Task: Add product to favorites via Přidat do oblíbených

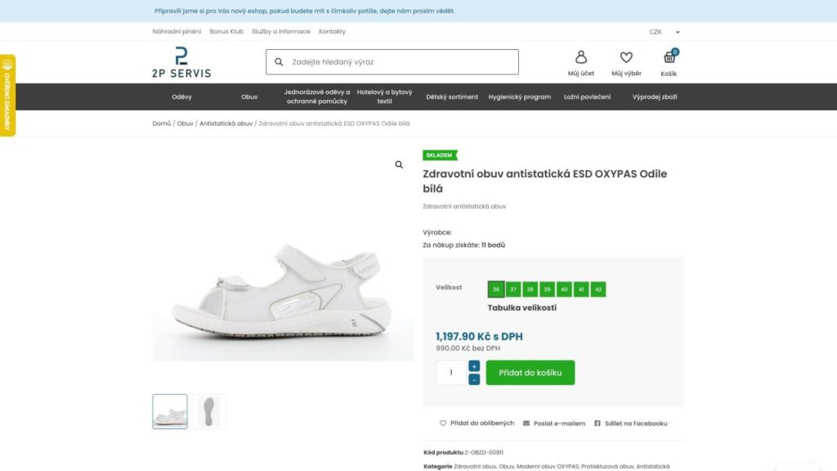Action: click(x=477, y=423)
